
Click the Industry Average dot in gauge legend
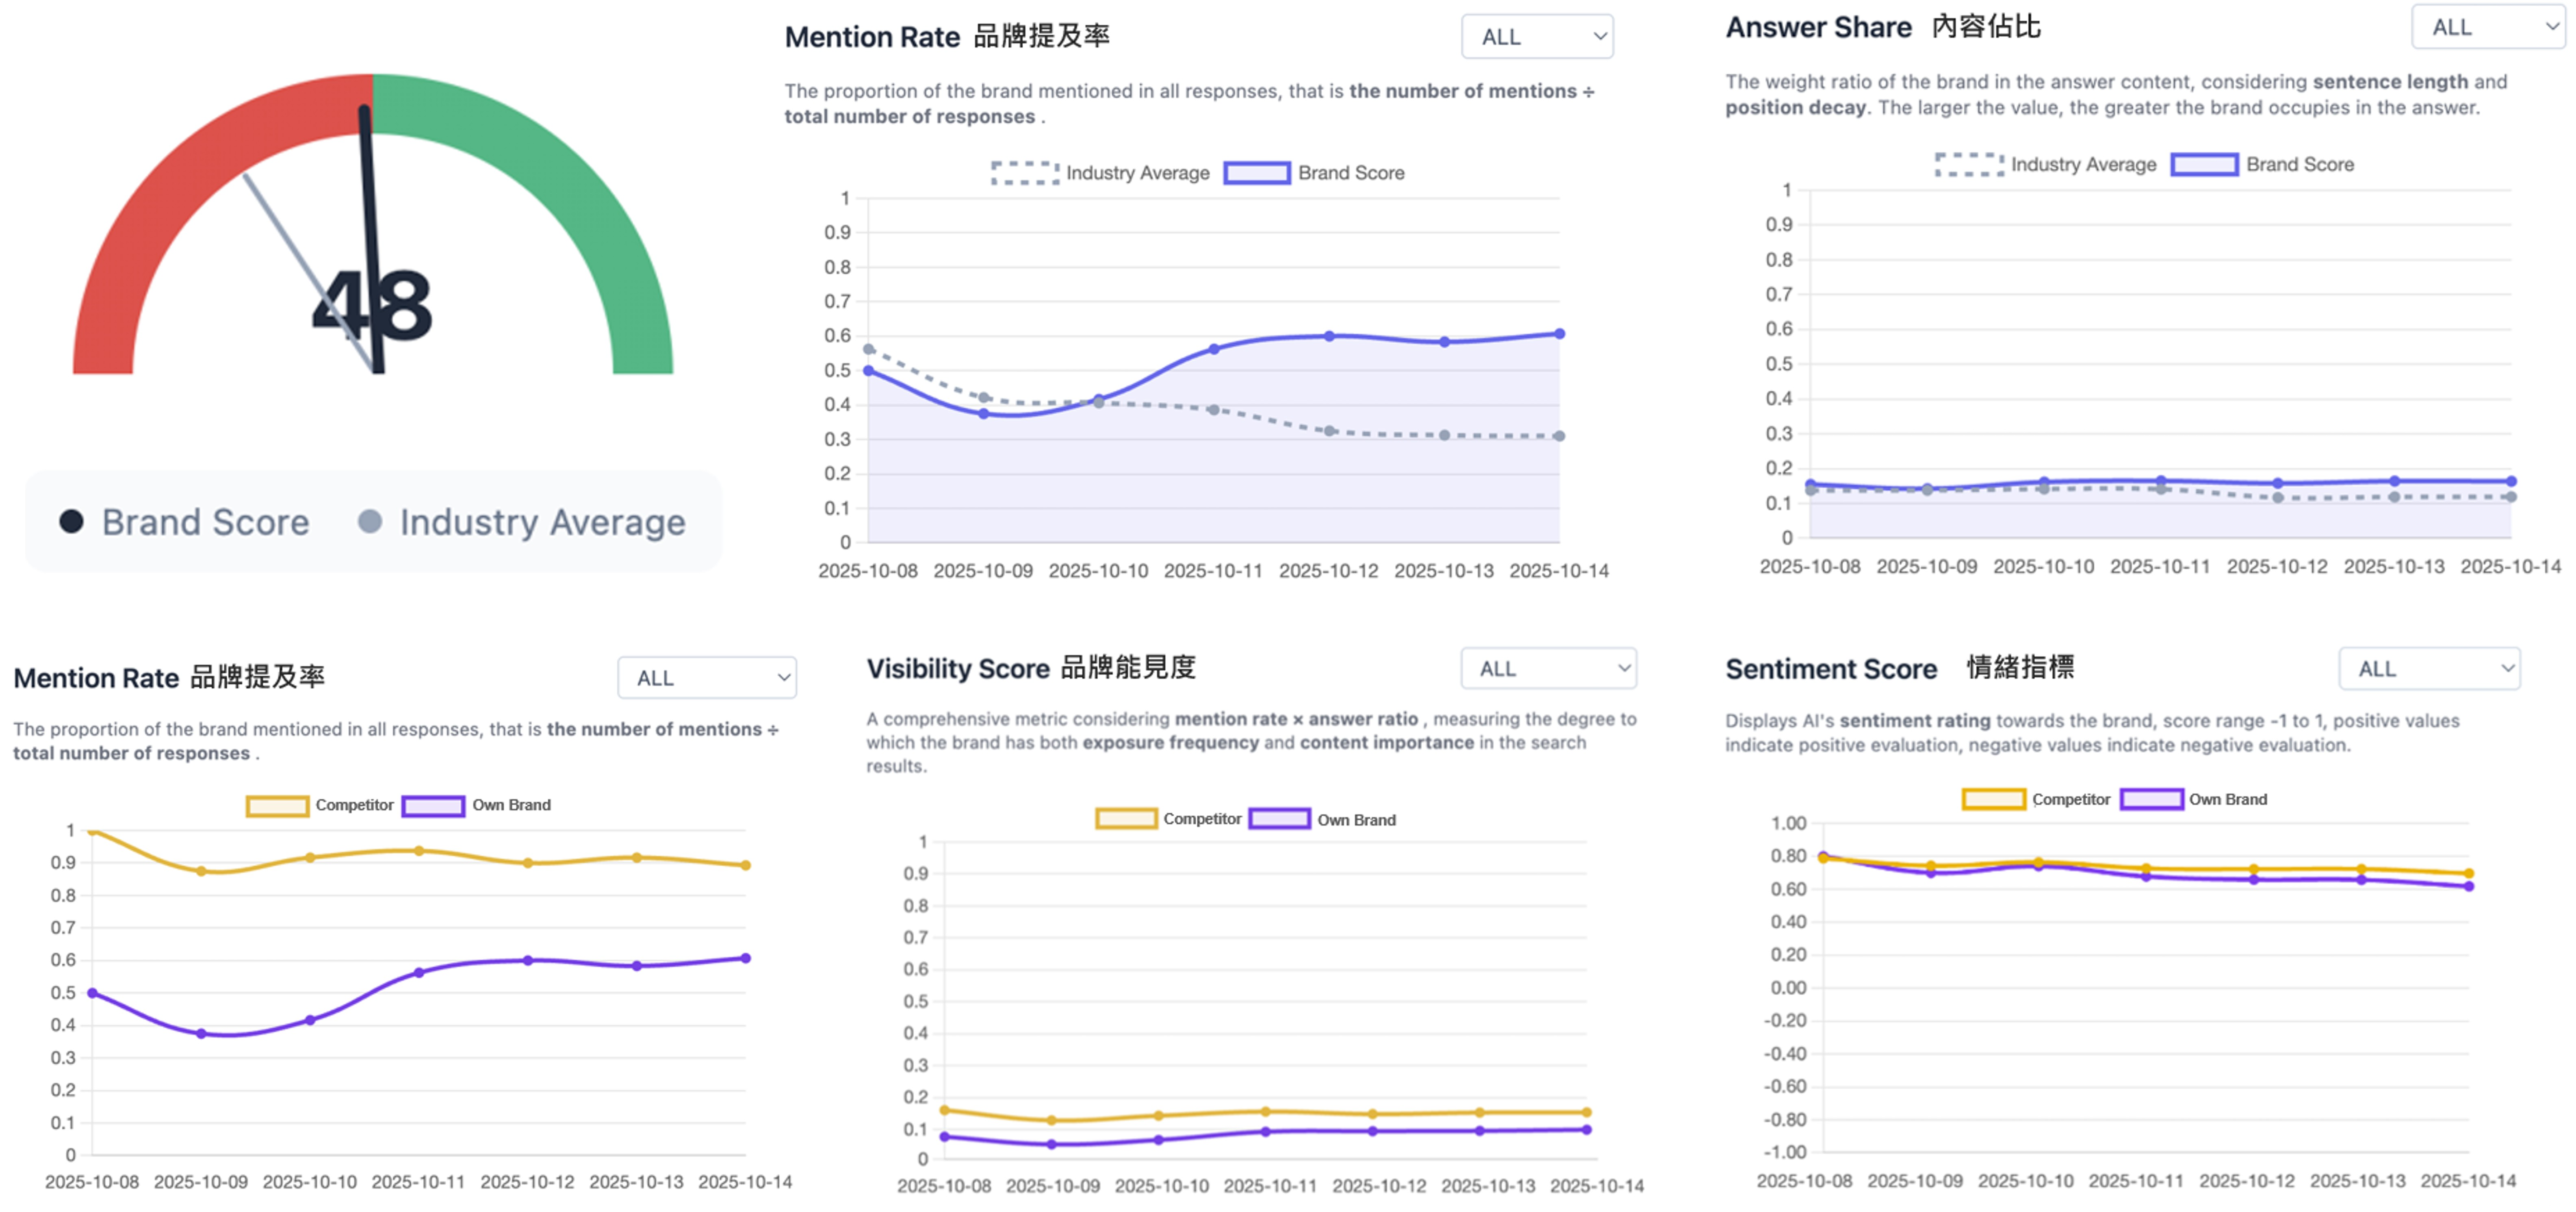click(x=370, y=521)
